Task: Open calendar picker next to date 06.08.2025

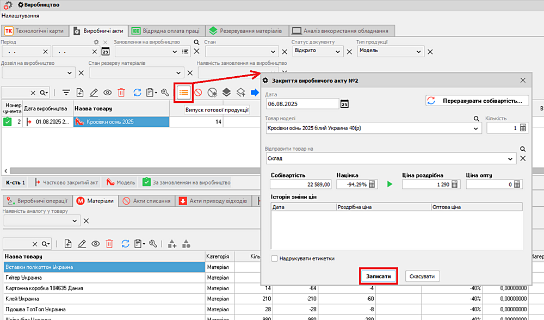Action: point(344,104)
